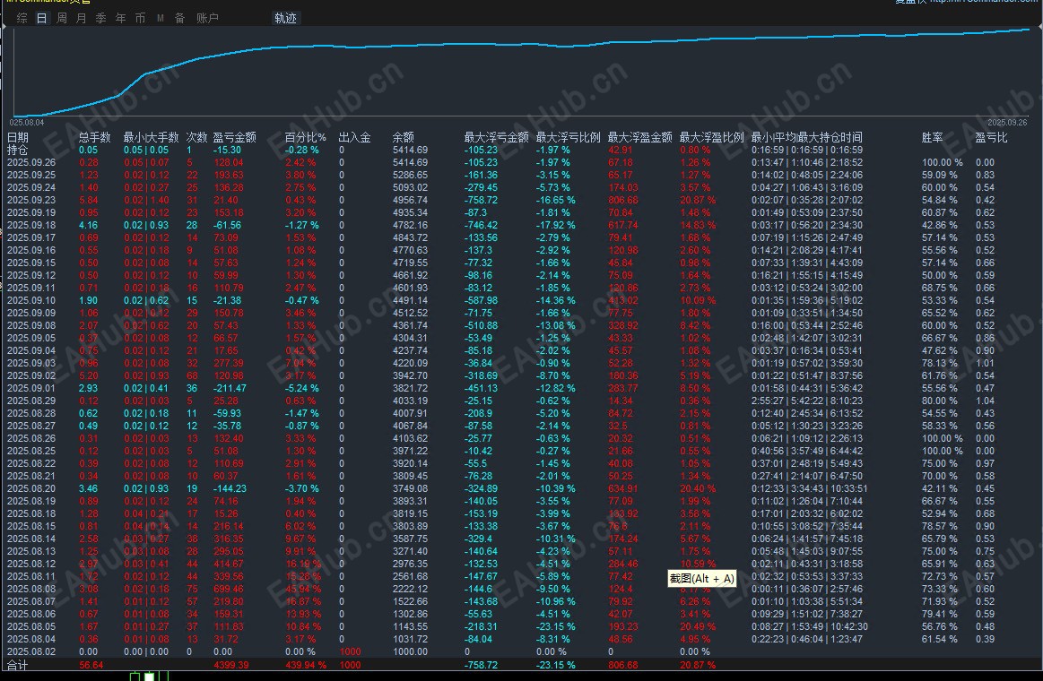
Task: Click the 1000 deposit in 2025.08.02 row
Action: pyautogui.click(x=350, y=651)
